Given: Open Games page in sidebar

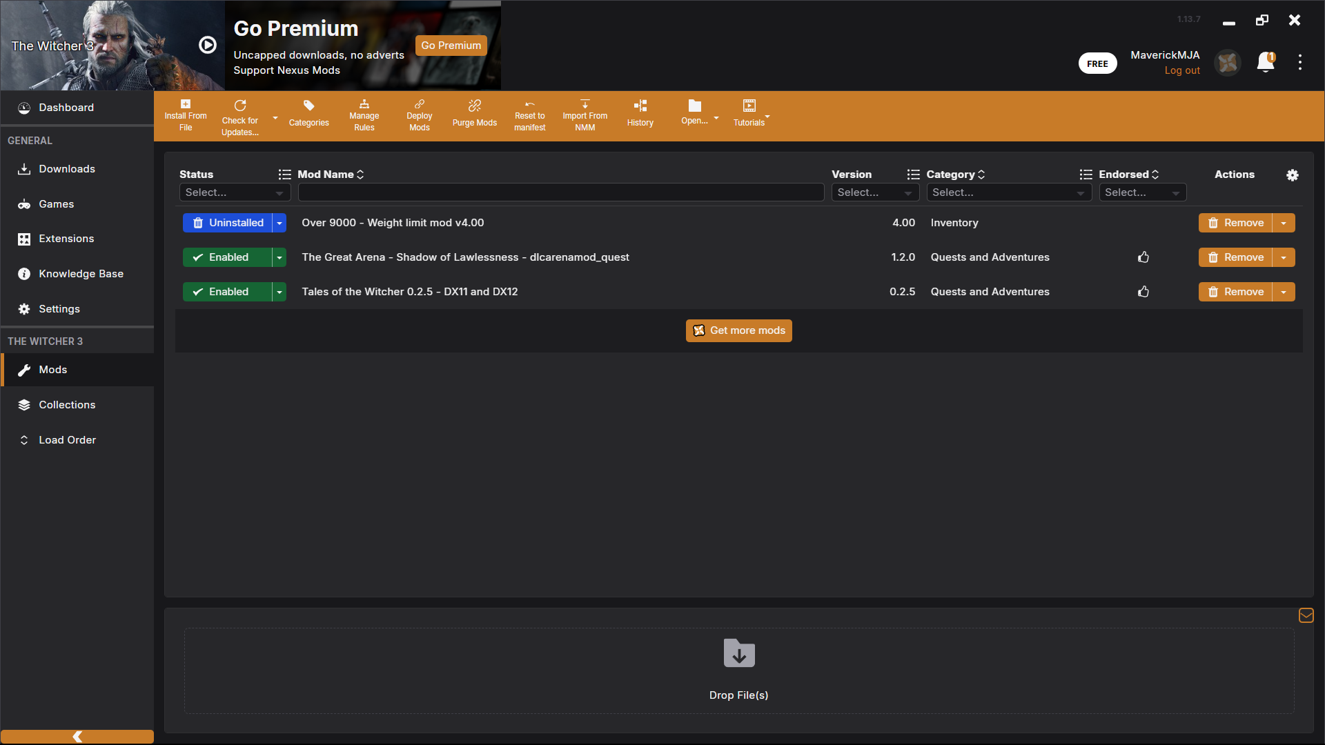Looking at the screenshot, I should click(x=77, y=204).
